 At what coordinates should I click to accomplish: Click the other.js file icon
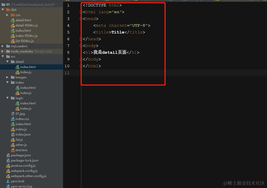coord(13,145)
